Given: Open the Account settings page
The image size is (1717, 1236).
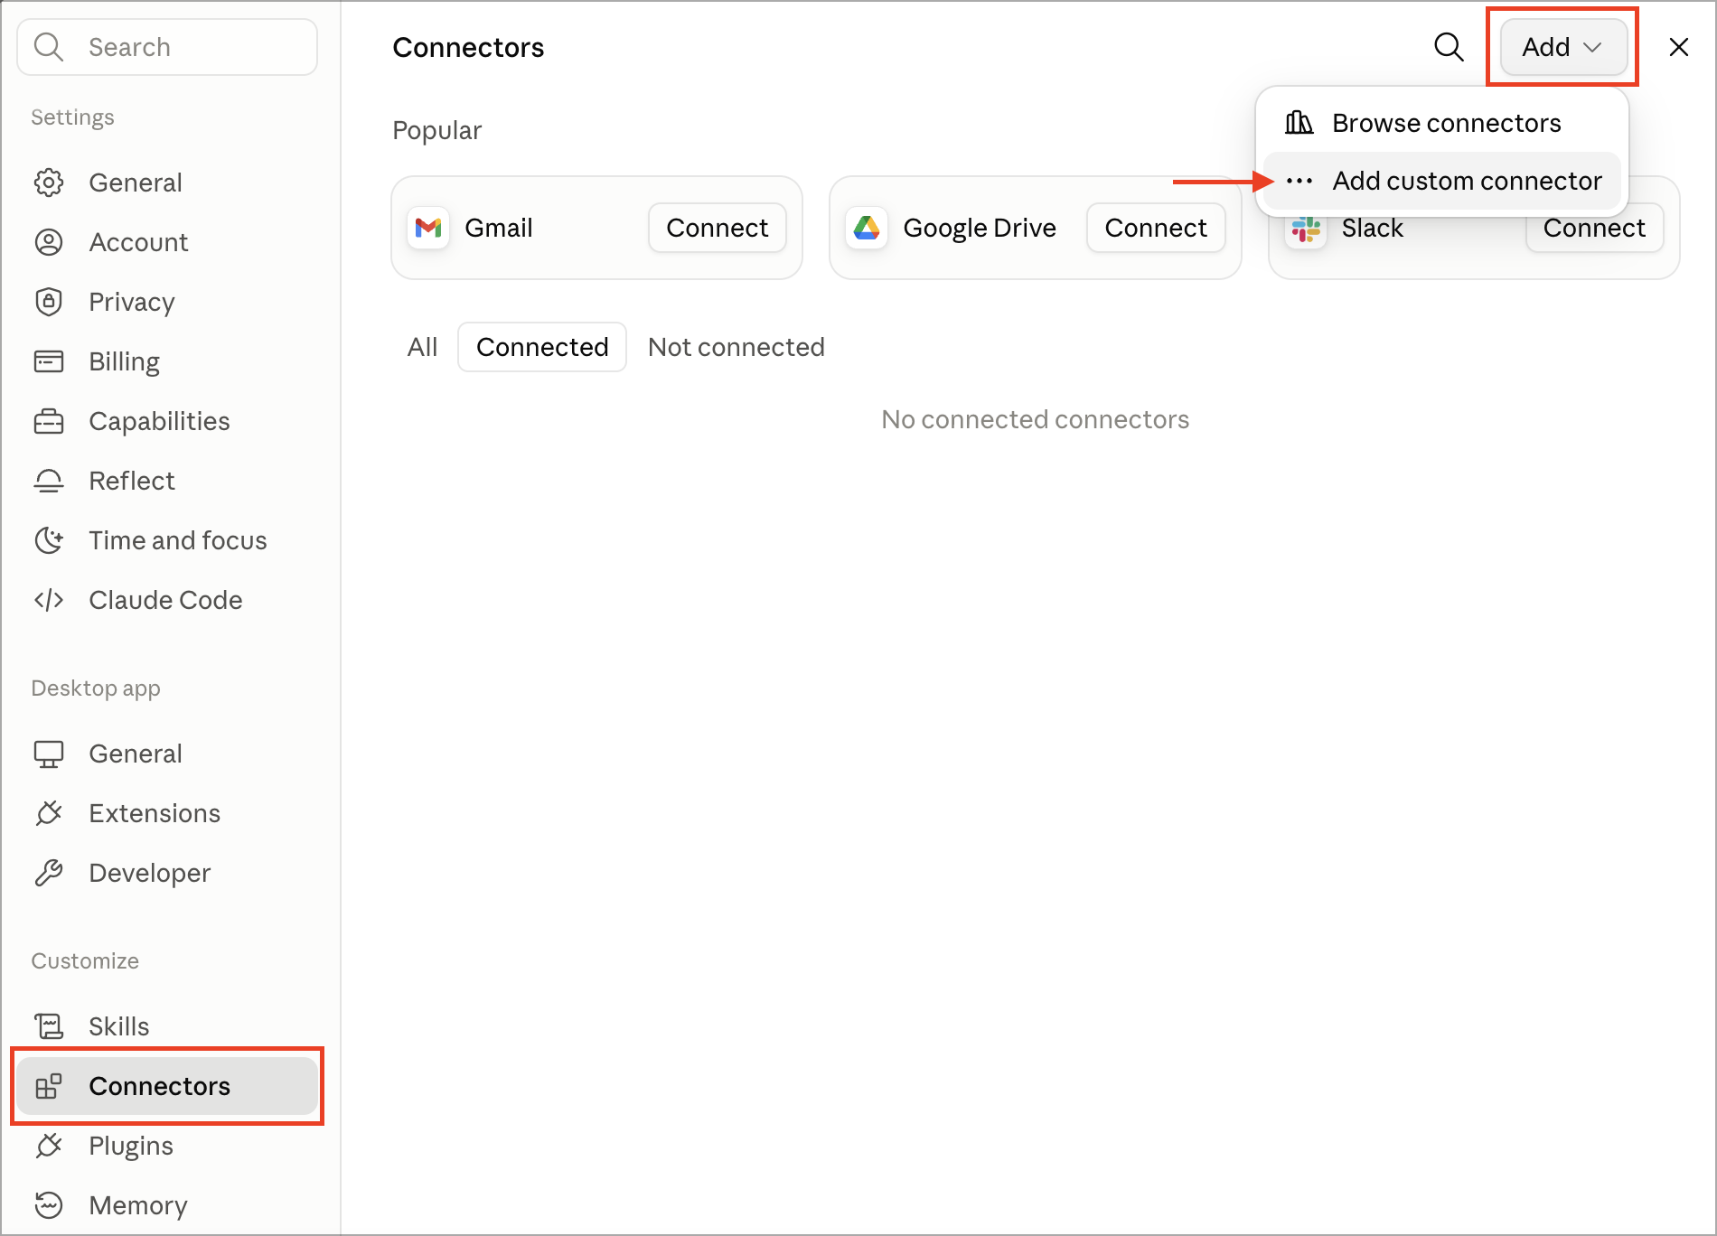Looking at the screenshot, I should pyautogui.click(x=167, y=242).
